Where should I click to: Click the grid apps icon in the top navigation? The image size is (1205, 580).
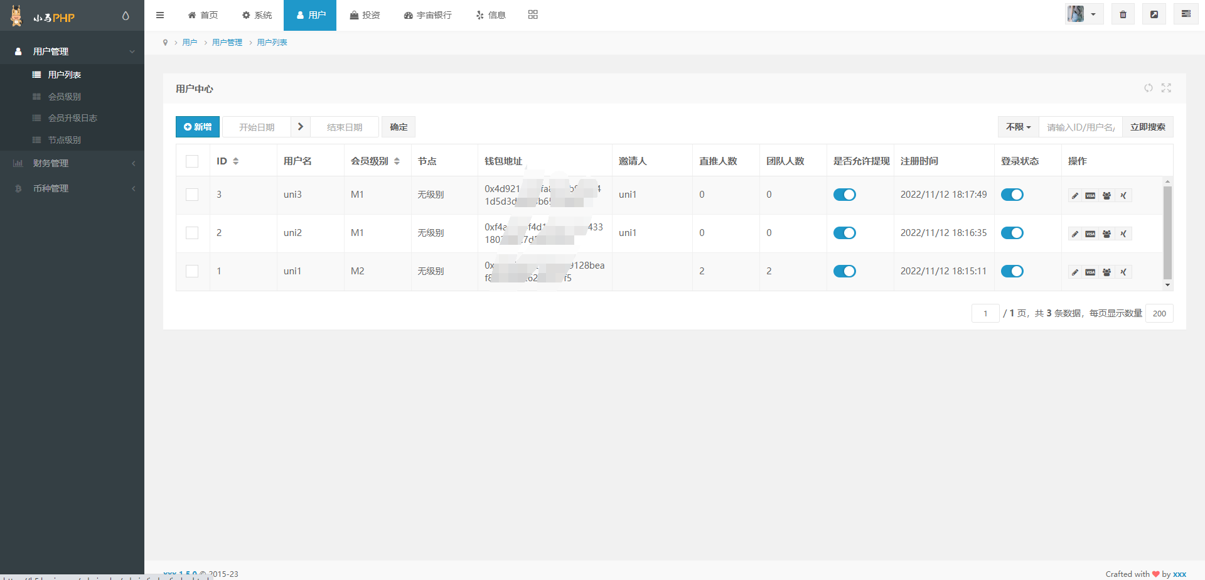533,15
